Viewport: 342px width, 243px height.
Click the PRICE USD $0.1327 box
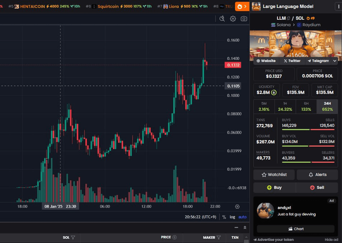click(274, 74)
